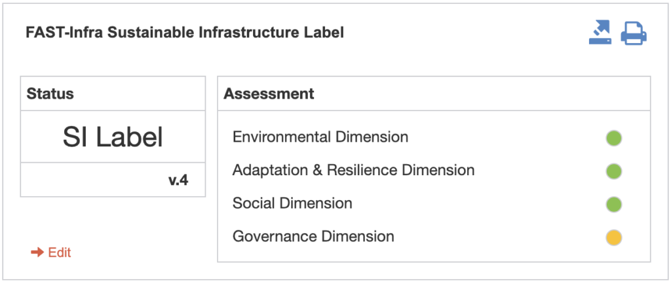Image resolution: width=671 pixels, height=283 pixels.
Task: Click the yellow Governance Dimension status dot
Action: coord(613,237)
